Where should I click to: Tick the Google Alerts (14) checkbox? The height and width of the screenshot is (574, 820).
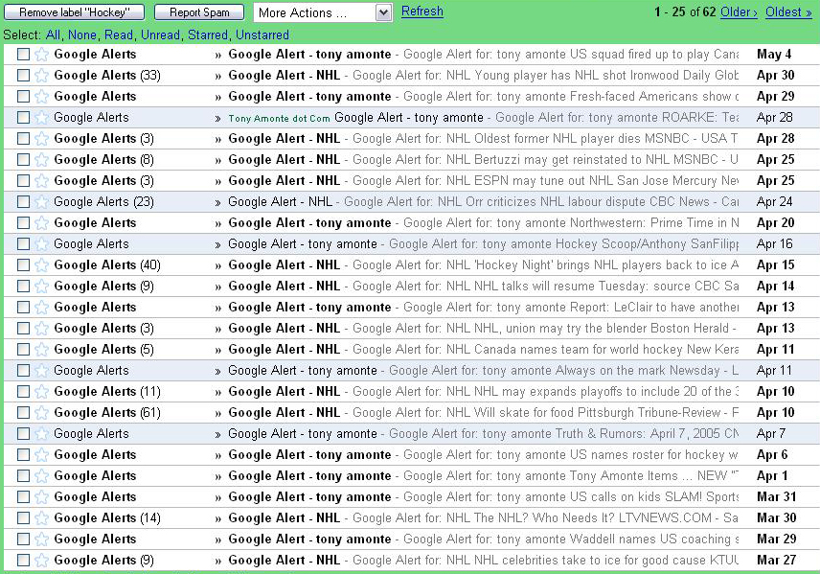[x=23, y=517]
